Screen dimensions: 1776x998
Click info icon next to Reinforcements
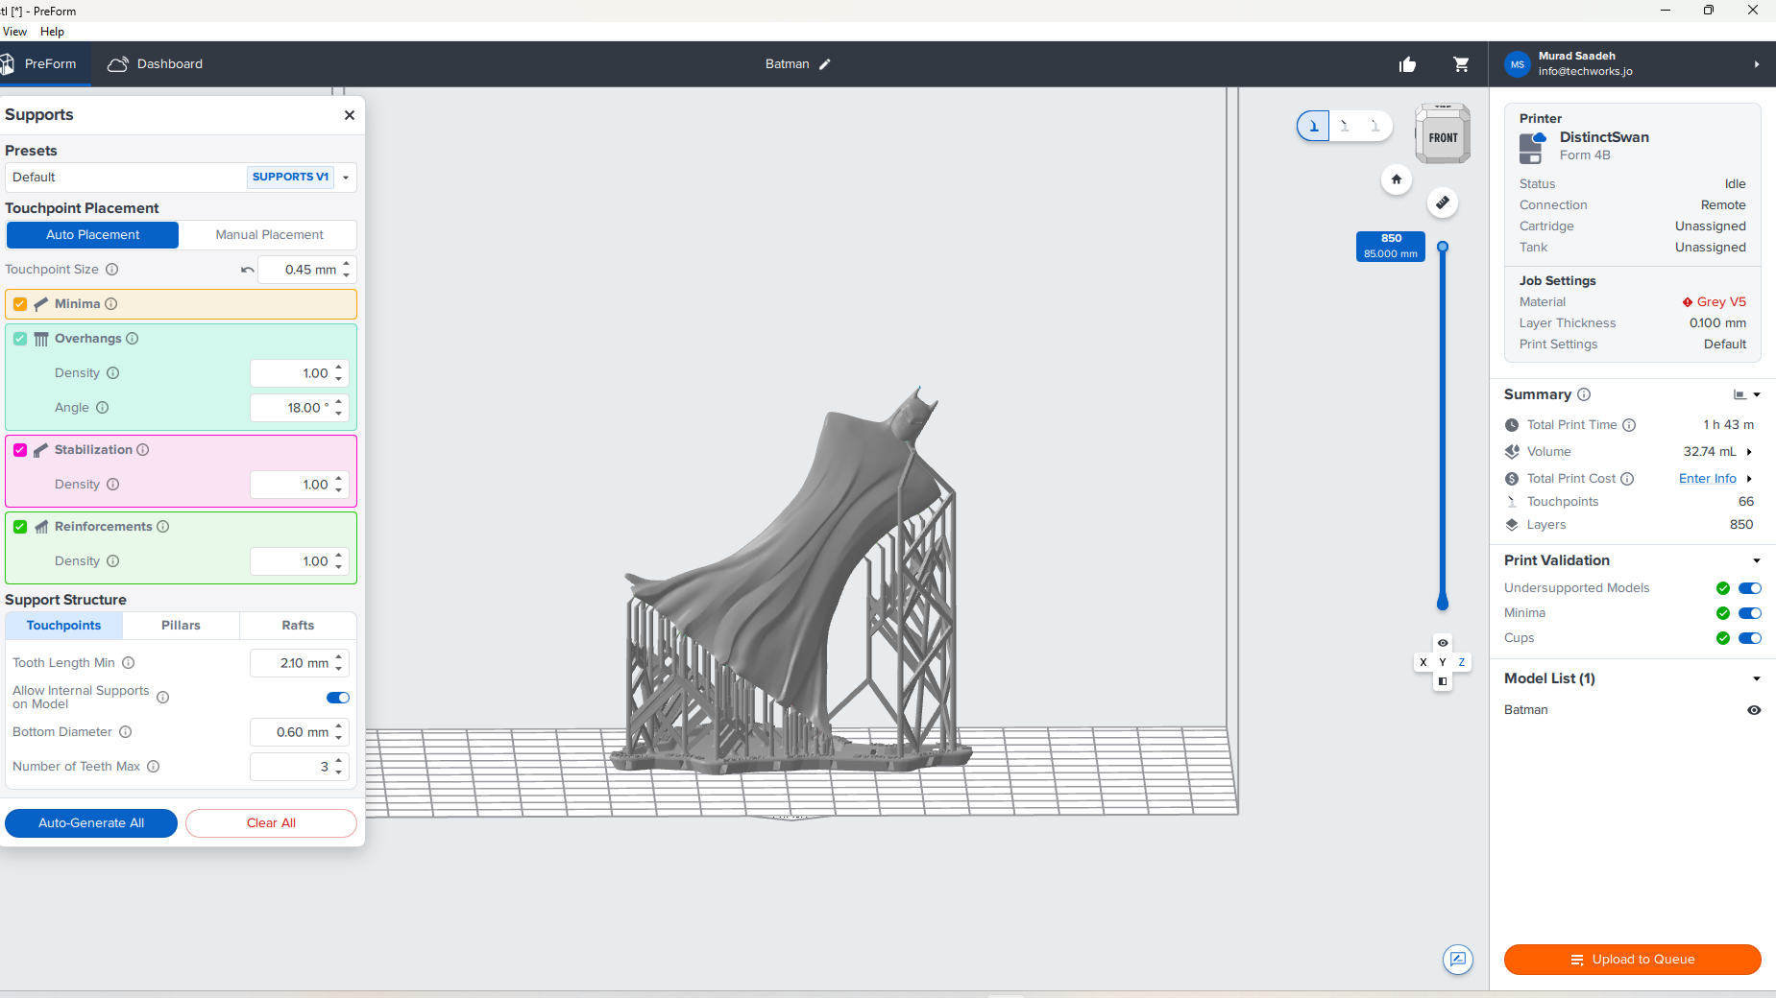click(x=163, y=527)
